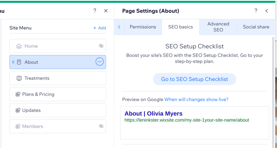
Task: Switch to the Permissions tab
Action: tap(143, 27)
